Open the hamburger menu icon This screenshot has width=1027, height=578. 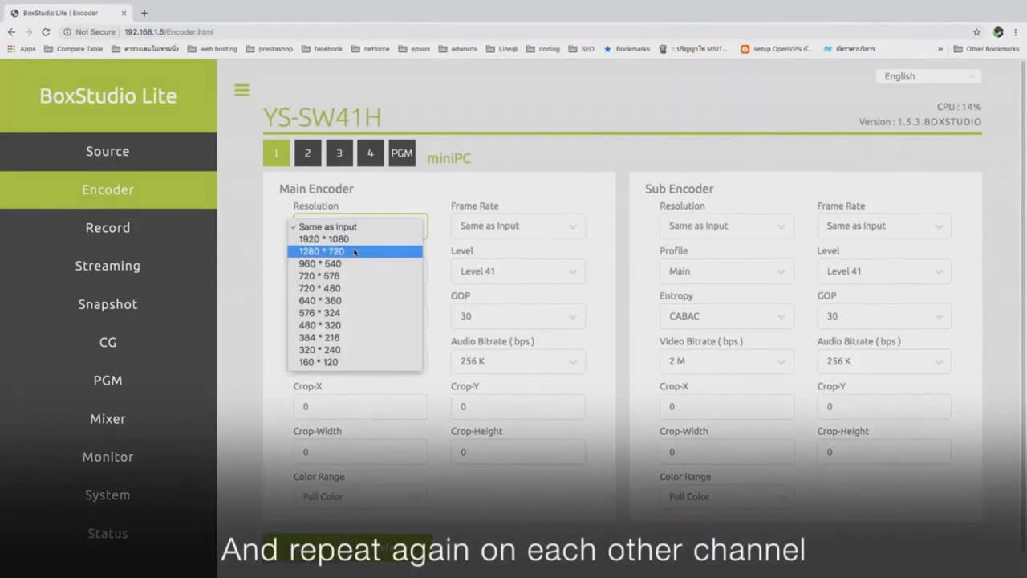[x=242, y=90]
